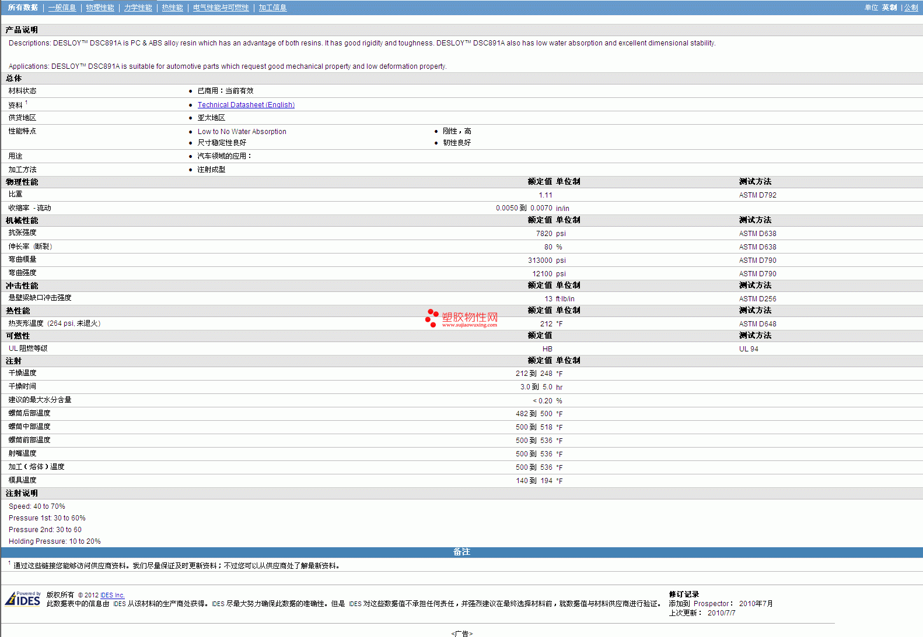The height and width of the screenshot is (637, 923).
Task: Click the 弯曲强度 value 12100
Action: click(543, 274)
